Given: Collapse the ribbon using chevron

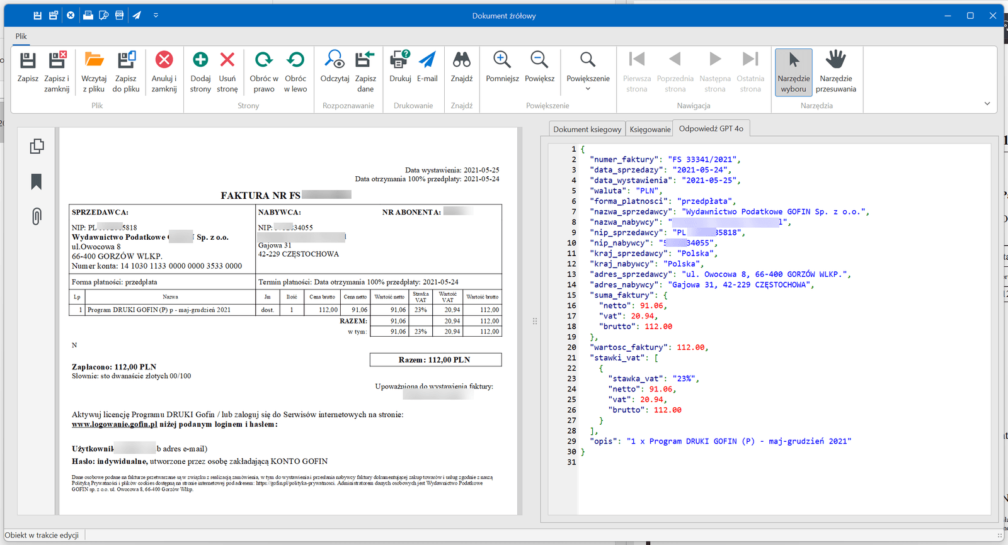Looking at the screenshot, I should (987, 104).
